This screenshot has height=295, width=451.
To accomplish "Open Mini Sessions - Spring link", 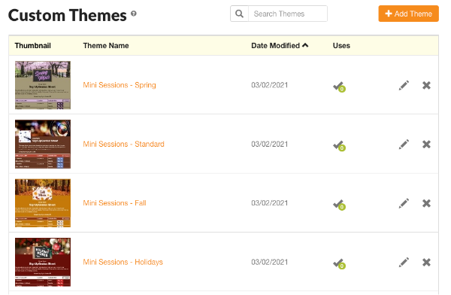I will click(120, 85).
